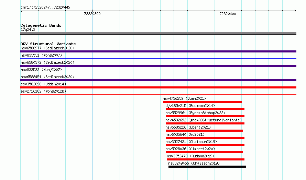Click the red bar under nsv5585226
This screenshot has width=306, height=180.
click(204, 131)
